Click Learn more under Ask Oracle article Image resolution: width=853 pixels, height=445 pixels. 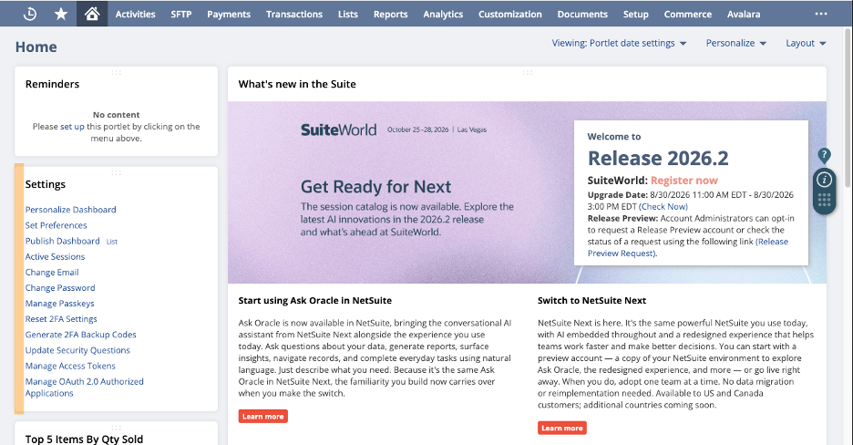tap(262, 416)
